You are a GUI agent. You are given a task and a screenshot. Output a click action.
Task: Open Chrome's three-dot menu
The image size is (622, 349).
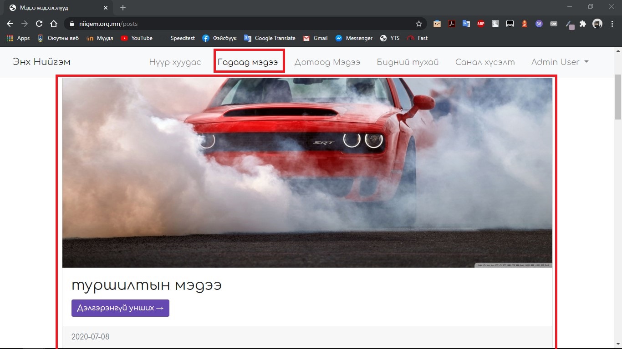[x=612, y=24]
